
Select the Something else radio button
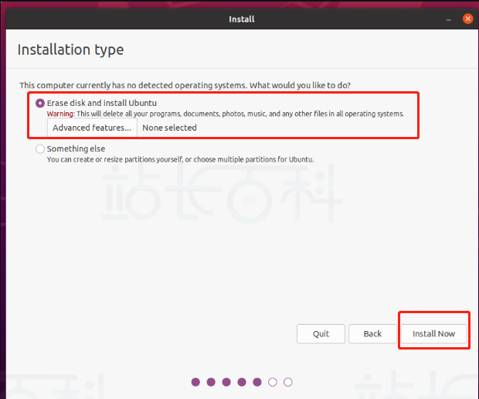(x=40, y=149)
